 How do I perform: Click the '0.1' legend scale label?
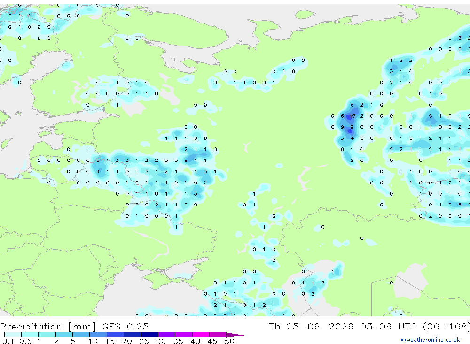(8, 341)
